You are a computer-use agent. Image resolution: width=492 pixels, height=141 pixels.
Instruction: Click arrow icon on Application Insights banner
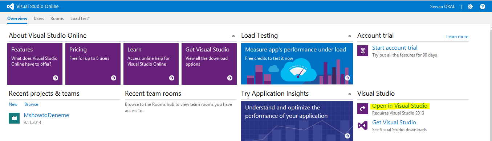pos(347,136)
